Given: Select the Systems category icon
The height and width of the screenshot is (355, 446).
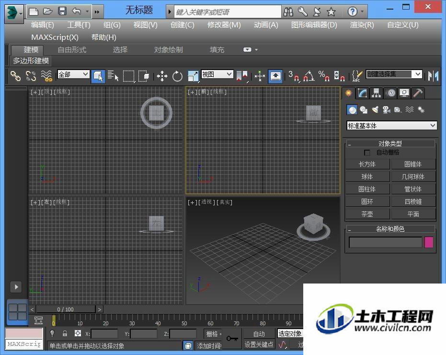Looking at the screenshot, I should 421,110.
